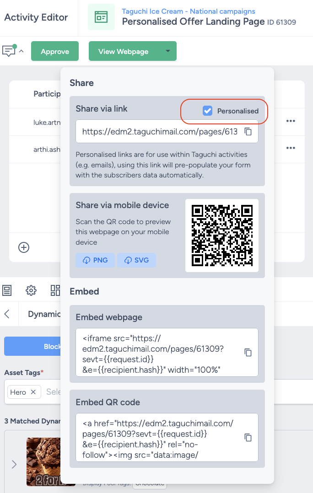Click the ID 61309 text
Screen dimensions: 313x493
point(281,22)
